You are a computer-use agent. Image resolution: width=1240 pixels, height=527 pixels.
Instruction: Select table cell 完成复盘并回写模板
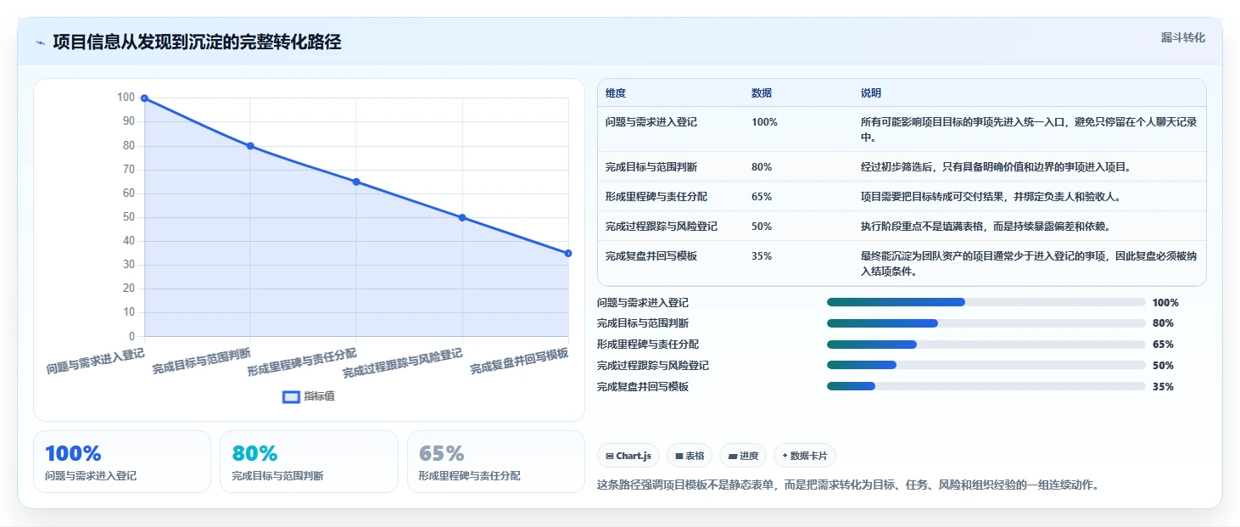(651, 255)
